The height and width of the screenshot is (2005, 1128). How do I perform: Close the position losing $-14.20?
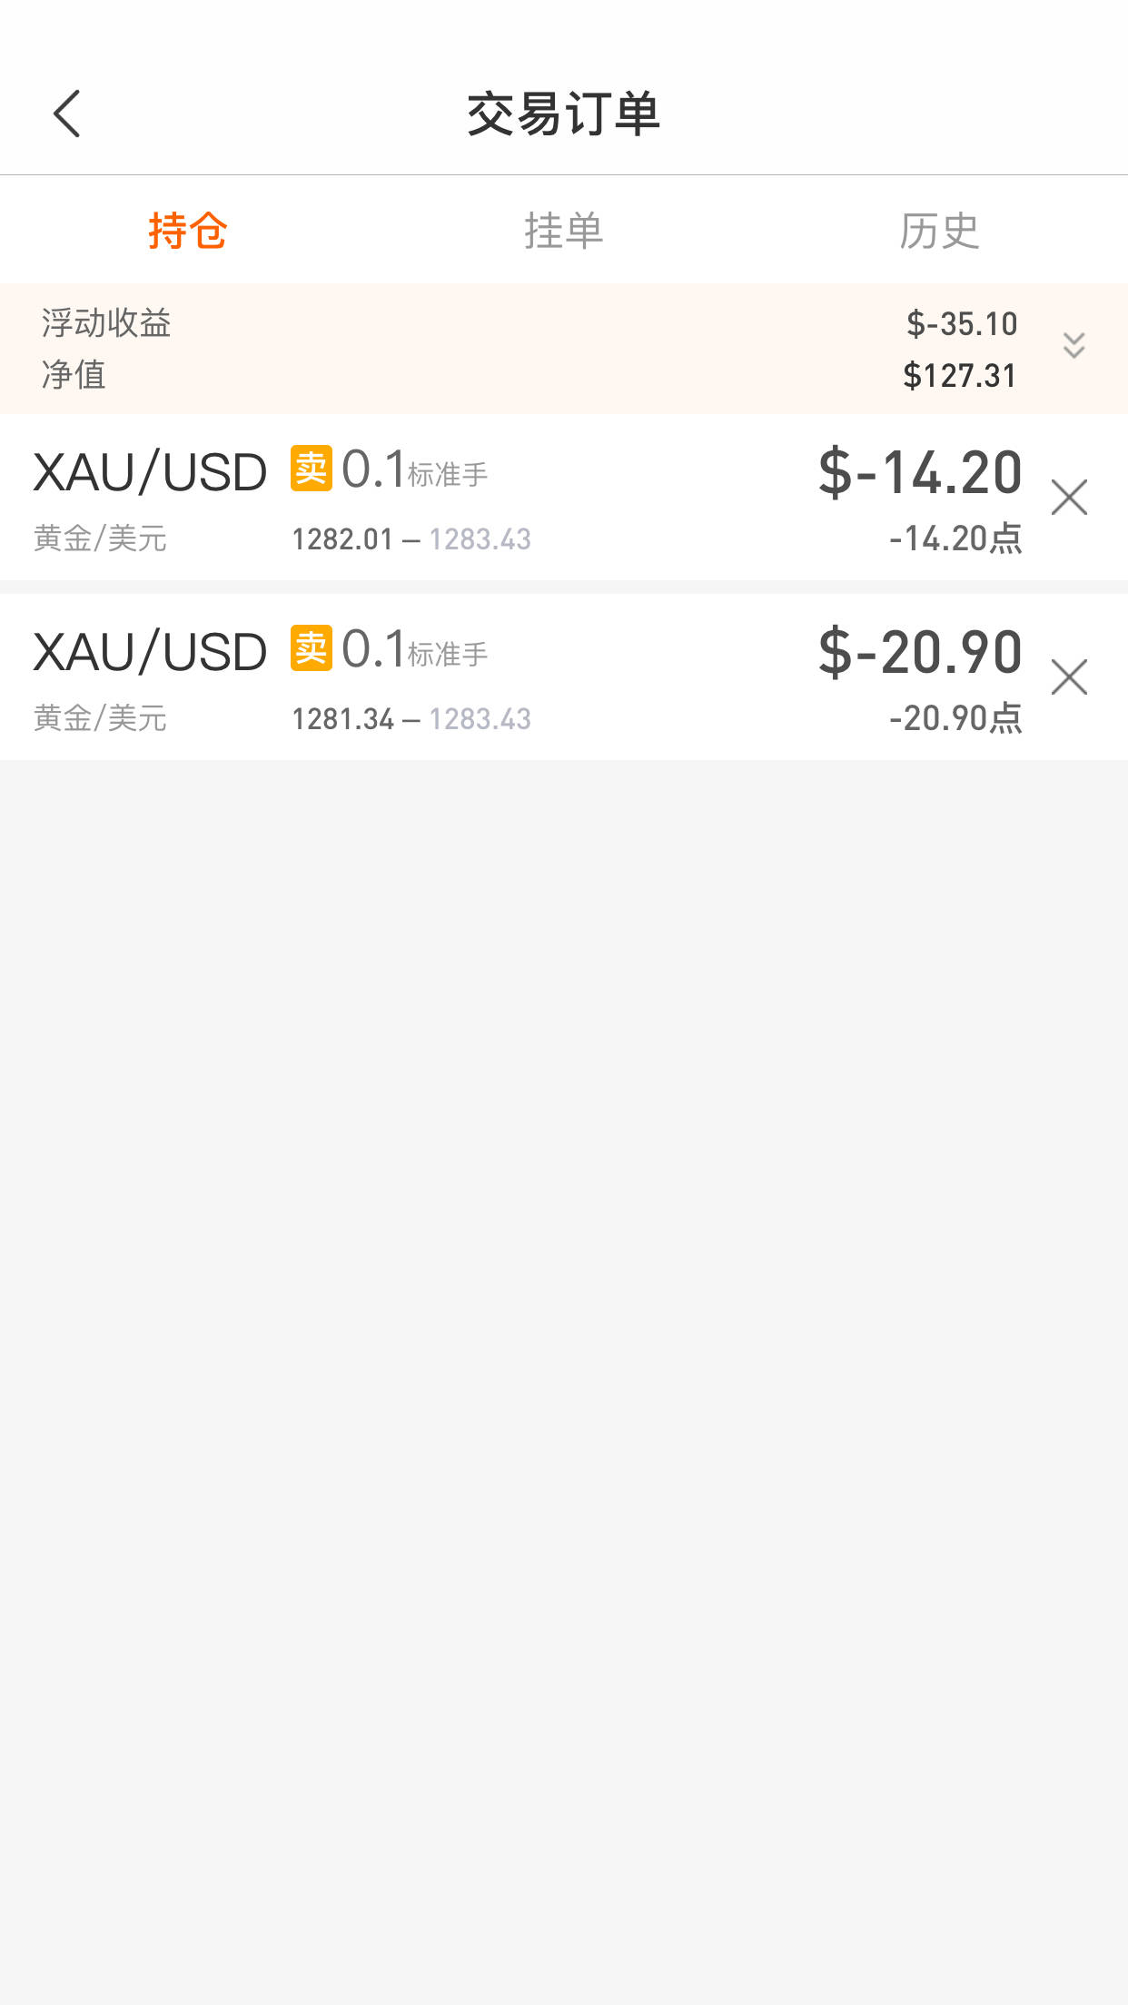[1069, 498]
